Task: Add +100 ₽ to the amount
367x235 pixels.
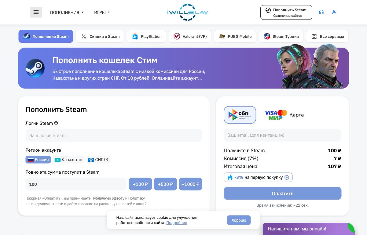Action: coord(140,184)
